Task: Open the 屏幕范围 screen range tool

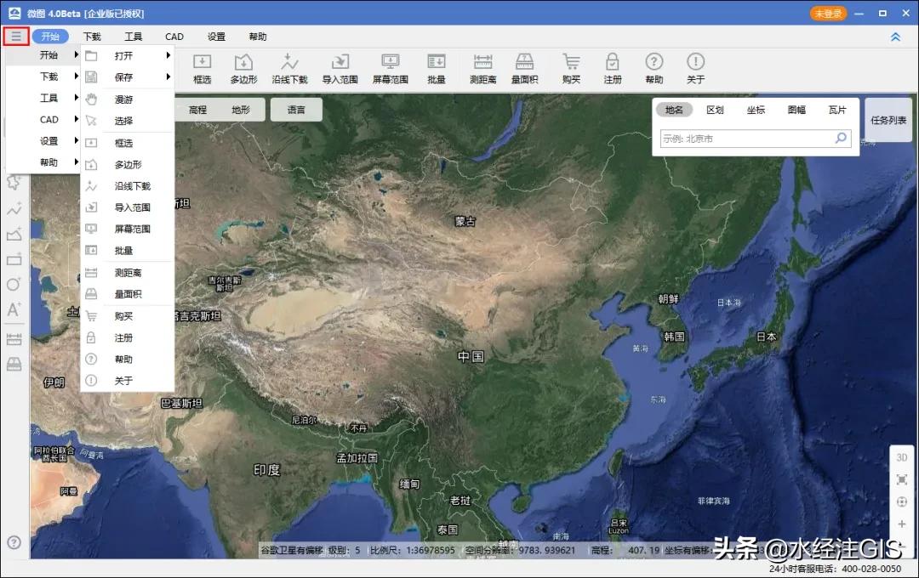Action: pyautogui.click(x=389, y=68)
